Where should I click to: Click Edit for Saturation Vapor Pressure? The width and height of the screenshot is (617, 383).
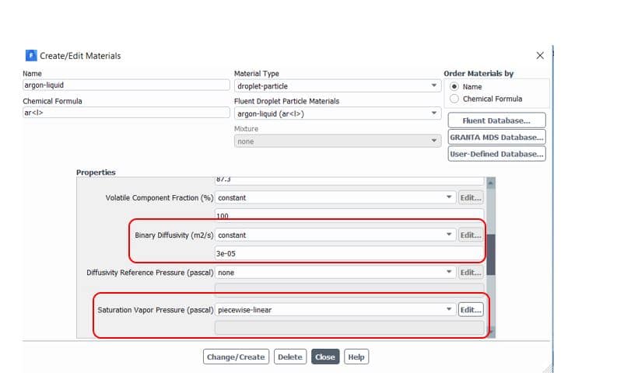pyautogui.click(x=470, y=310)
